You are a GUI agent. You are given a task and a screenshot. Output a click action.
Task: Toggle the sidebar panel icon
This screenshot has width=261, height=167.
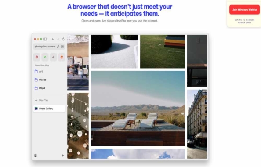[x=45, y=39]
